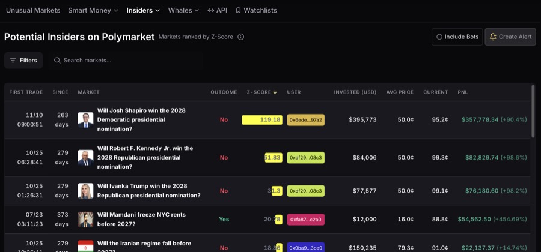This screenshot has width=541, height=252.
Task: Click the table's vertical scrollbar
Action: click(533, 110)
